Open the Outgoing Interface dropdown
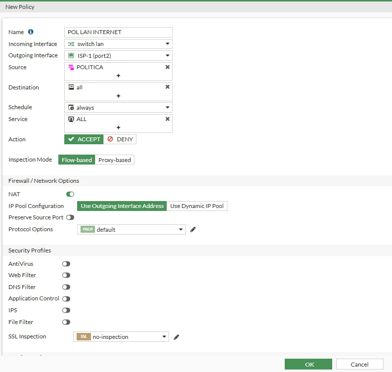Viewport: 392px width, 372px height. [x=118, y=55]
